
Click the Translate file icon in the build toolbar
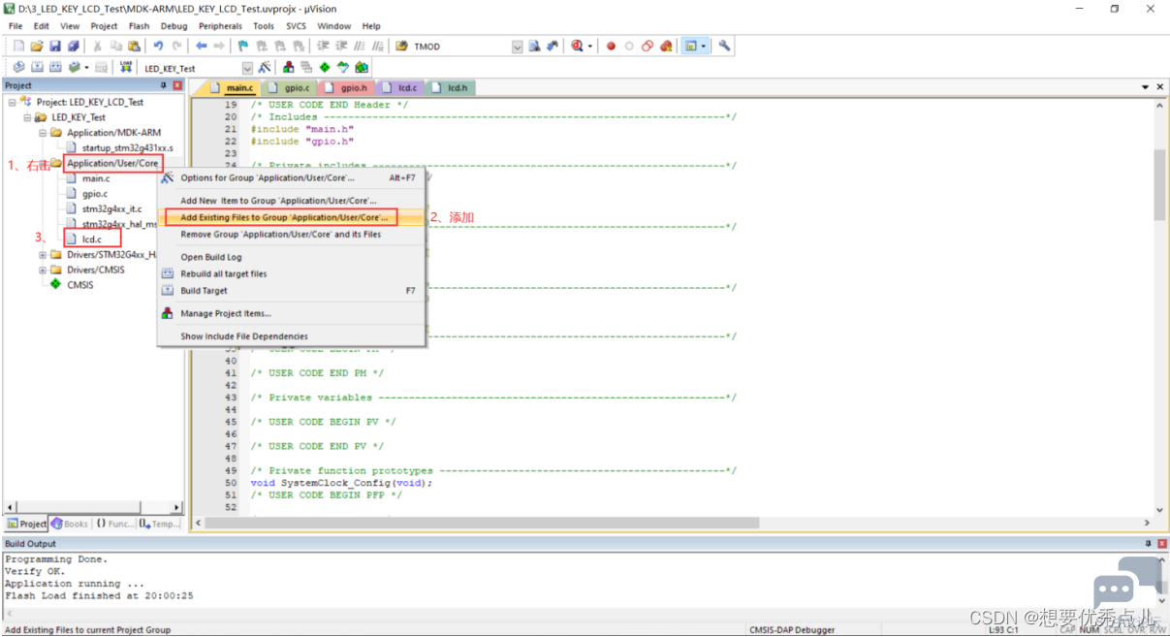tap(18, 67)
